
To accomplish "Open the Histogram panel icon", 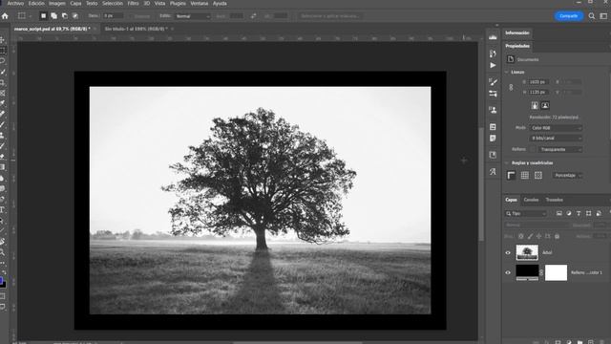I will coord(493,37).
